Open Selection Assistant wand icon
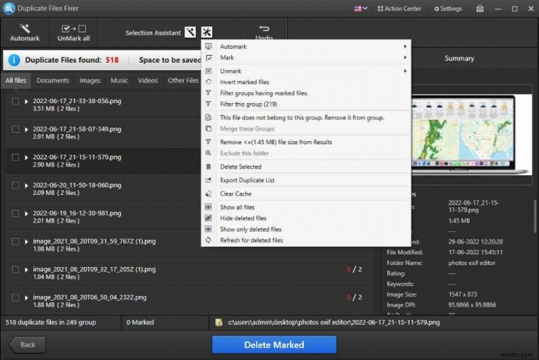The width and height of the screenshot is (539, 360). point(190,32)
